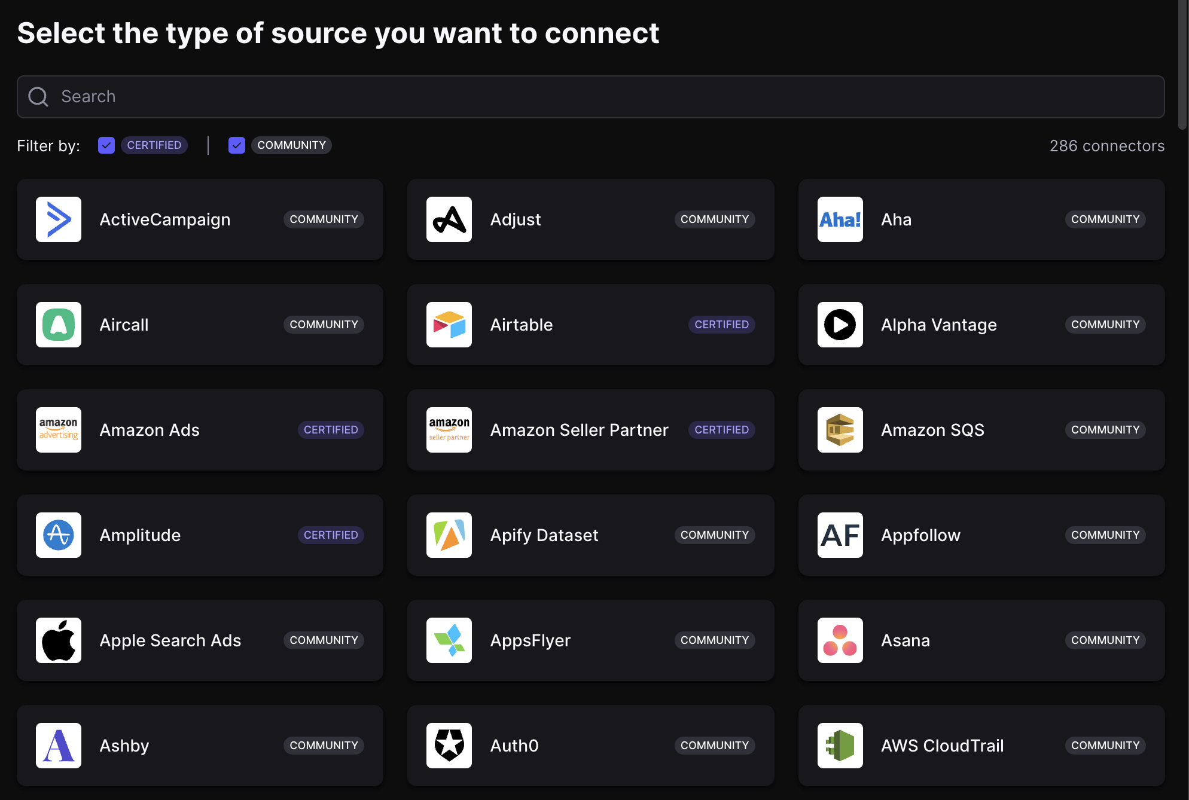1189x800 pixels.
Task: Focus the connector Search field
Action: 591,97
